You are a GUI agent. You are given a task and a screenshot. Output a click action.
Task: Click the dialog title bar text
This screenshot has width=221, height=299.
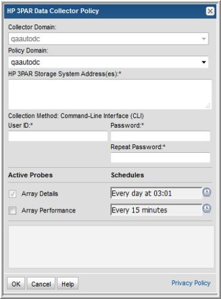coord(53,11)
